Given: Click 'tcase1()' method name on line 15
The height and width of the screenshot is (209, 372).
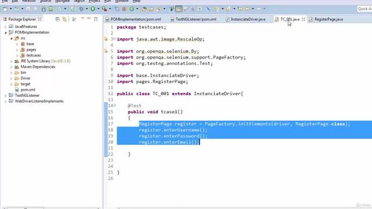Looking at the screenshot, I should 172,112.
